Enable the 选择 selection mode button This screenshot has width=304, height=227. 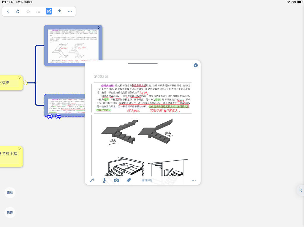(x=10, y=212)
